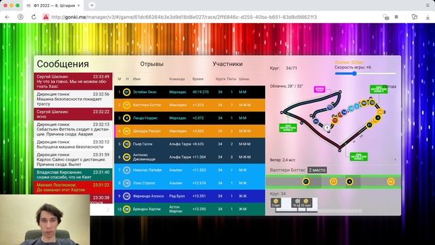Open the downloads icon in toolbar

[428, 17]
